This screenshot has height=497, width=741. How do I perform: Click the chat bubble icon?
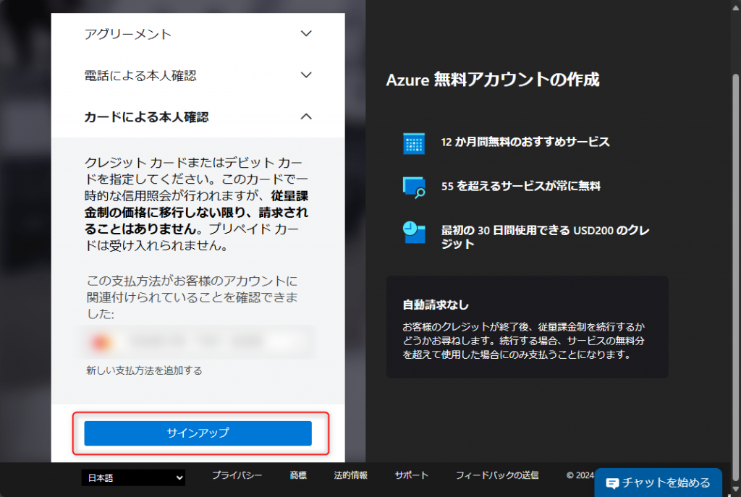tap(612, 483)
